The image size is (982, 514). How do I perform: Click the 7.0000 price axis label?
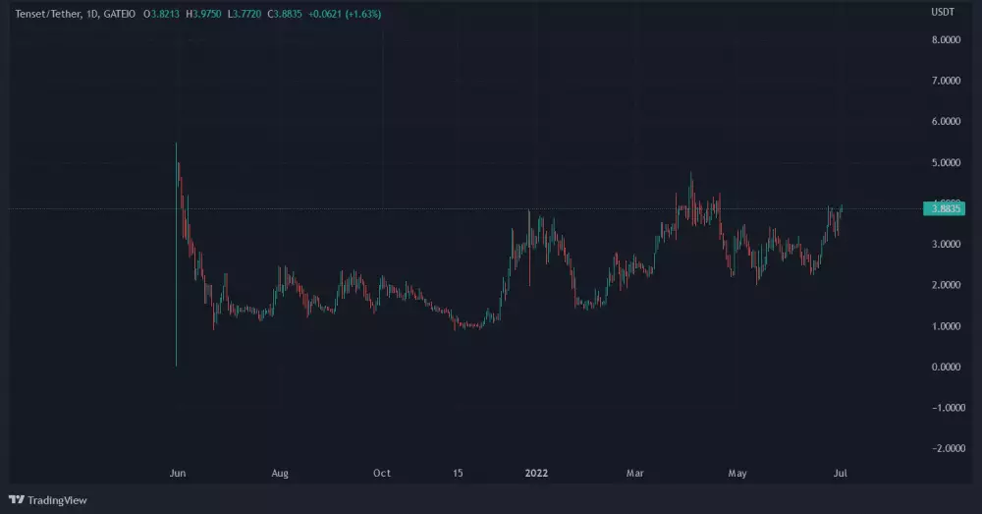946,81
